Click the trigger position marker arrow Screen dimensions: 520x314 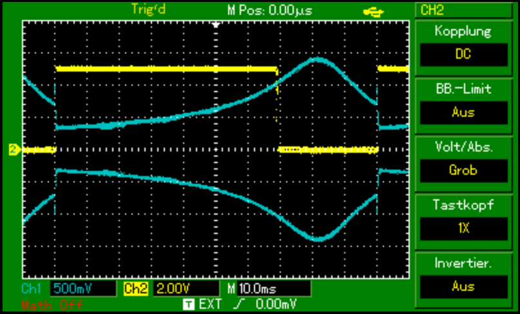[217, 24]
